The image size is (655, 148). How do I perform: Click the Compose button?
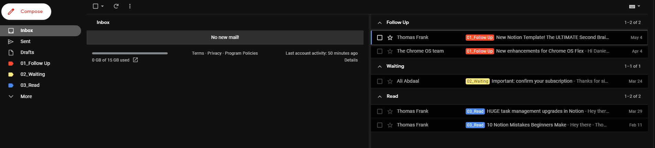[x=26, y=12]
